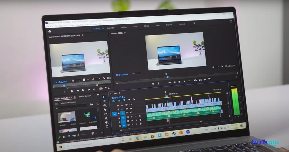Click Go to In point in Program monitor
The height and width of the screenshot is (152, 289).
click(x=170, y=83)
